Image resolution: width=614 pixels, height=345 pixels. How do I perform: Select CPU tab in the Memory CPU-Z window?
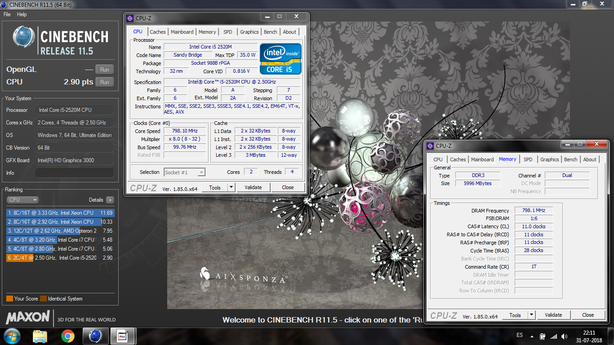pos(438,159)
